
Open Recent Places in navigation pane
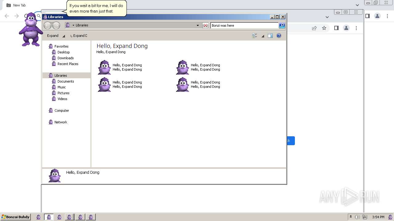click(x=68, y=64)
